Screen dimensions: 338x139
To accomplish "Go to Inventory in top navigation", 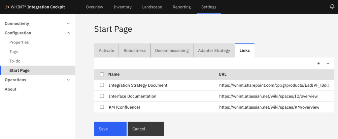I will [122, 7].
